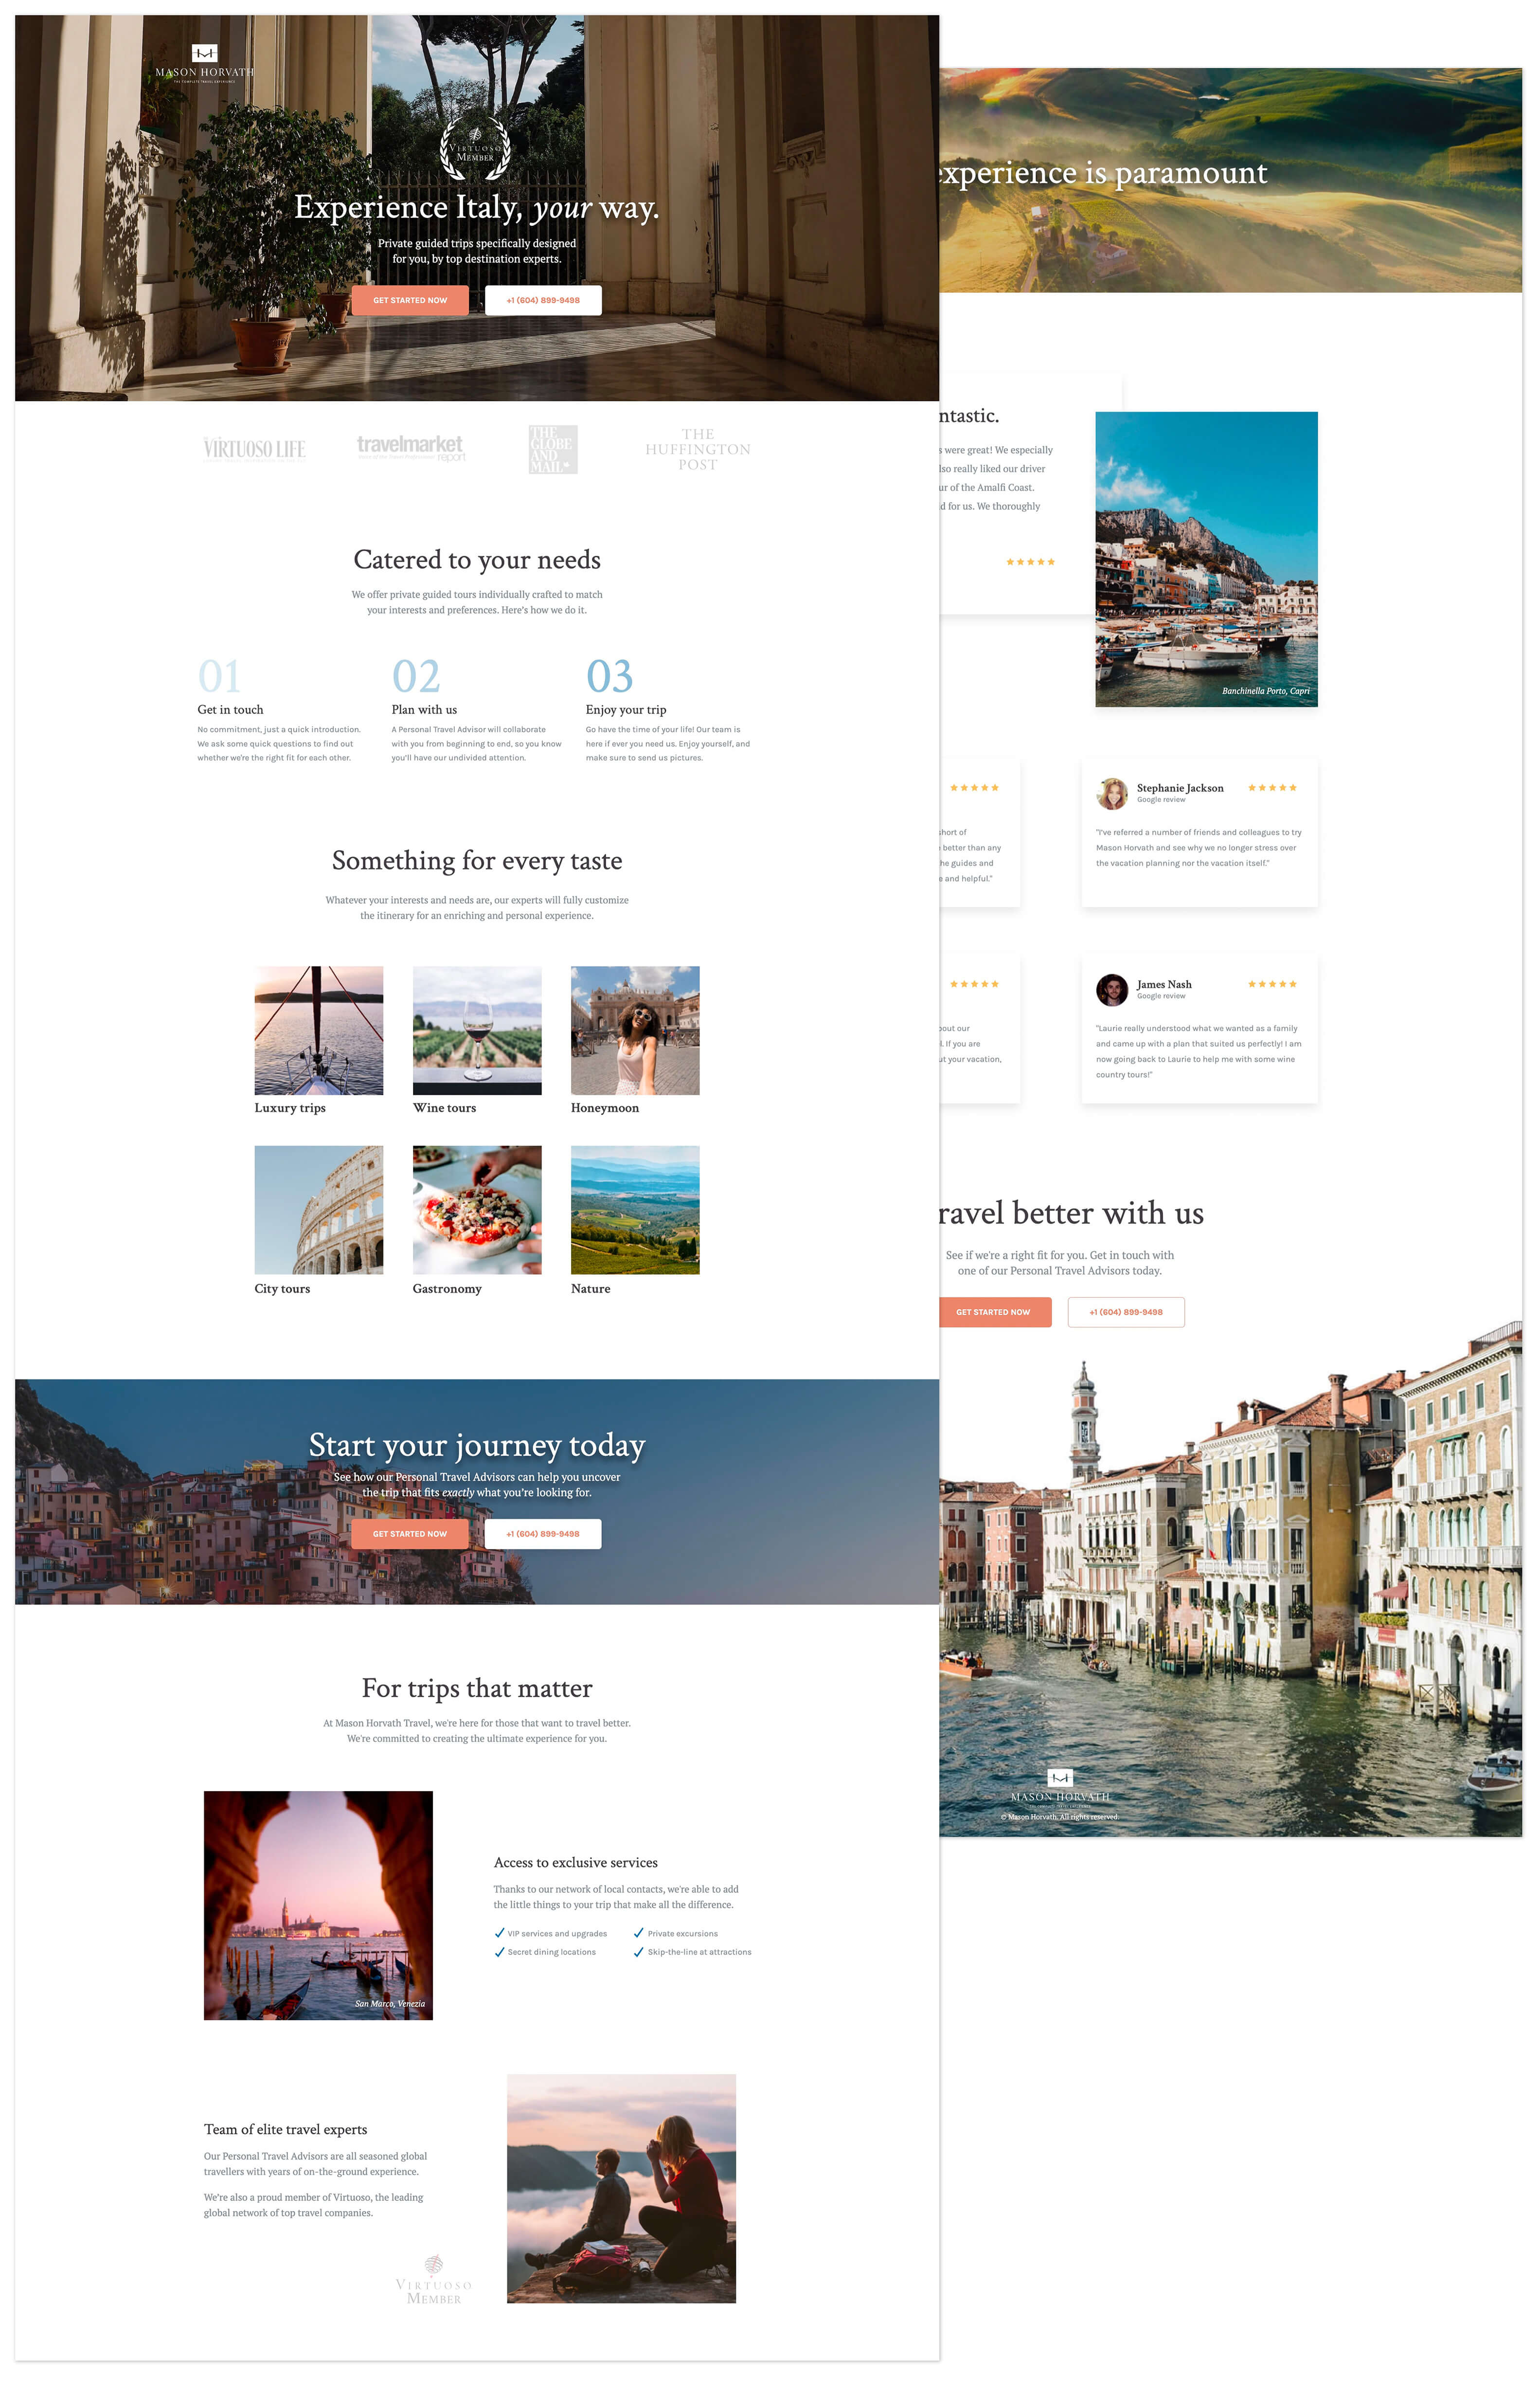Click the Virtuoso Member logo near elite travel experts
The width and height of the screenshot is (1540, 2395).
click(433, 2280)
